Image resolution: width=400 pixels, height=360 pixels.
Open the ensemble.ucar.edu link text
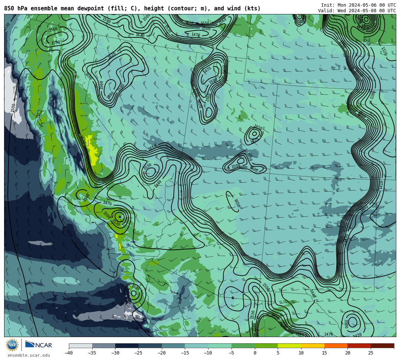pyautogui.click(x=29, y=355)
